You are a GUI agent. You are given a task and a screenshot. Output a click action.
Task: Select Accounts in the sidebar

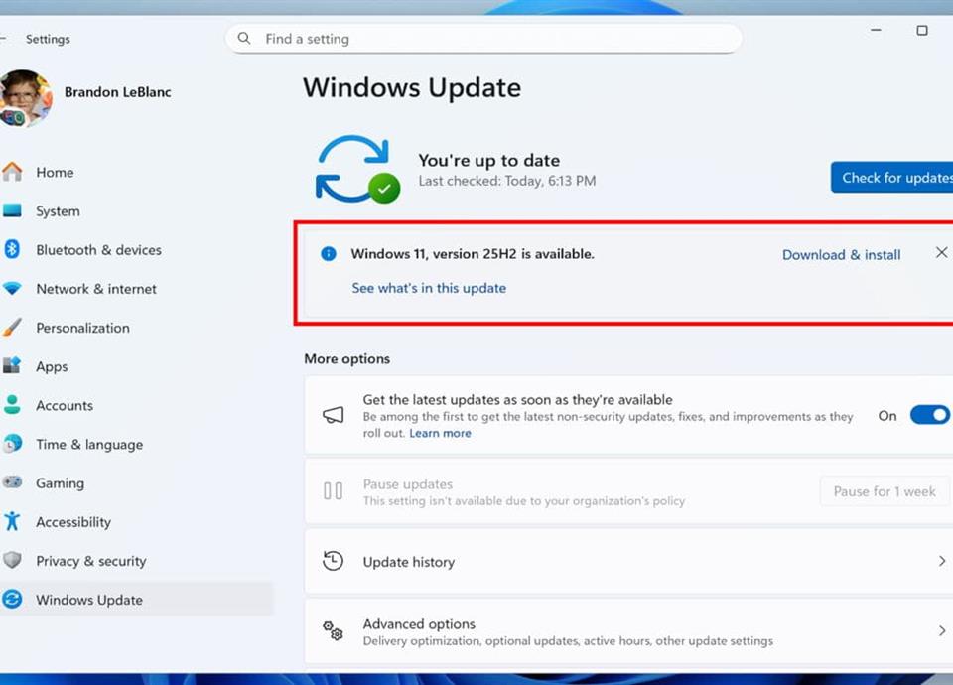click(x=65, y=406)
